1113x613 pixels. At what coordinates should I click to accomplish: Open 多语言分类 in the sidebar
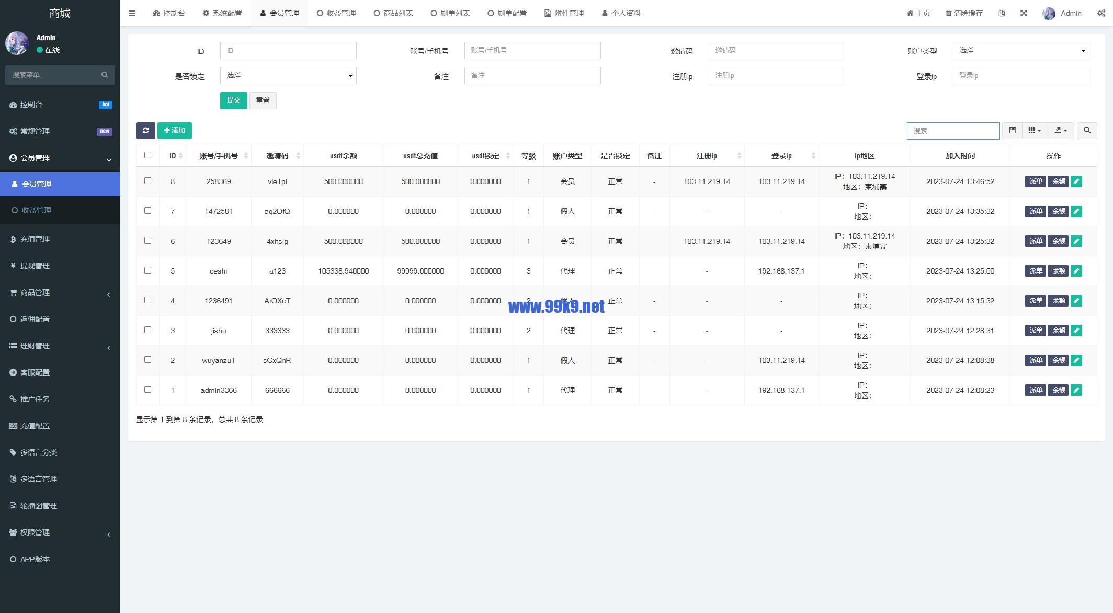[x=60, y=452]
